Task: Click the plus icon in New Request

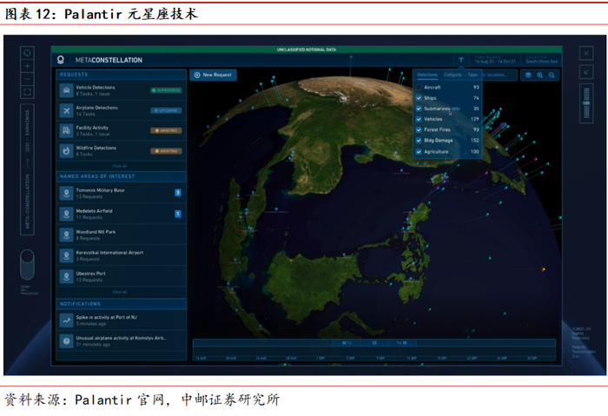Action: [x=197, y=75]
